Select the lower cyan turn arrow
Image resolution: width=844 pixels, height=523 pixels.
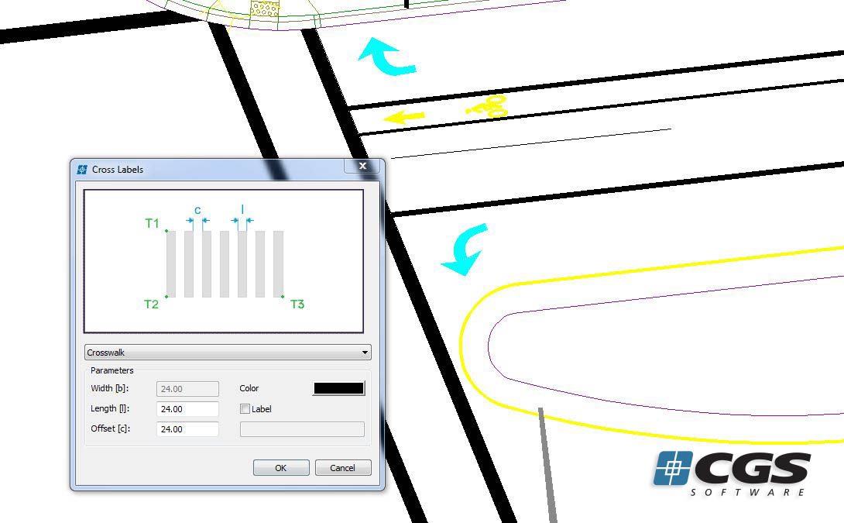[464, 249]
